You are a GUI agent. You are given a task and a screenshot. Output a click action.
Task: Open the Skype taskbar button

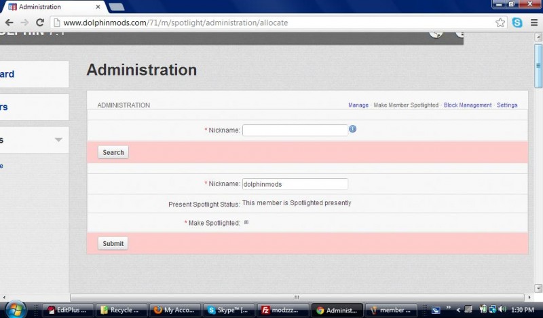tap(229, 310)
